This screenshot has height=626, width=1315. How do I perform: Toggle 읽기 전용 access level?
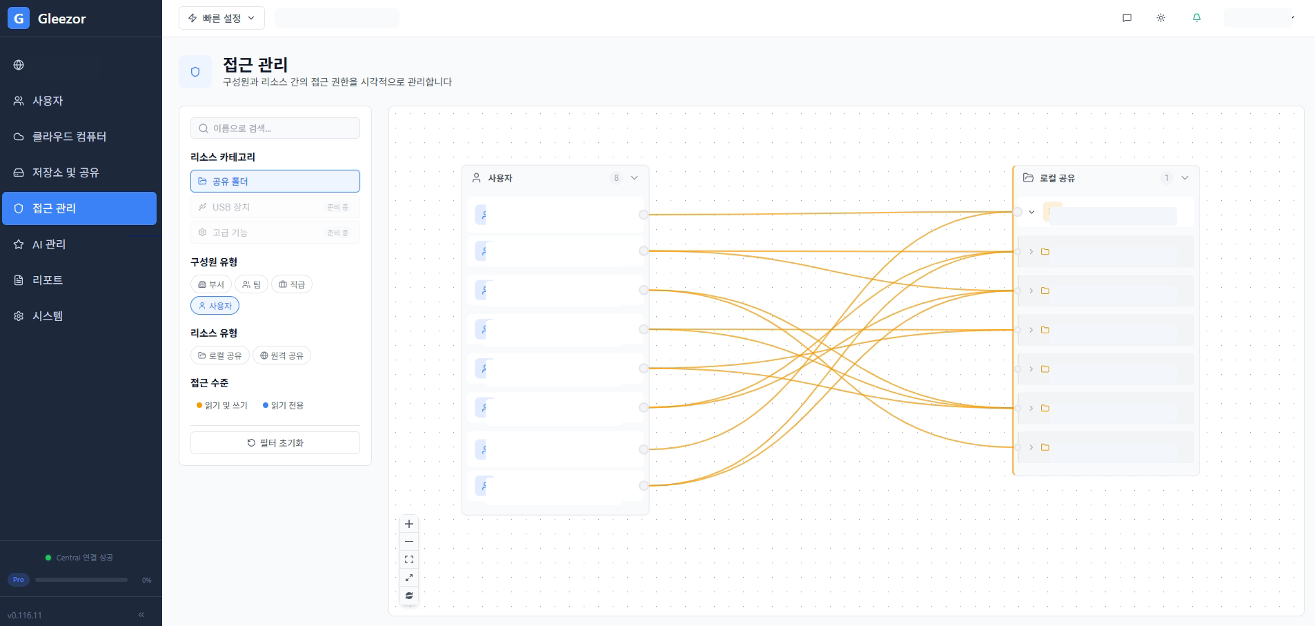(x=284, y=405)
